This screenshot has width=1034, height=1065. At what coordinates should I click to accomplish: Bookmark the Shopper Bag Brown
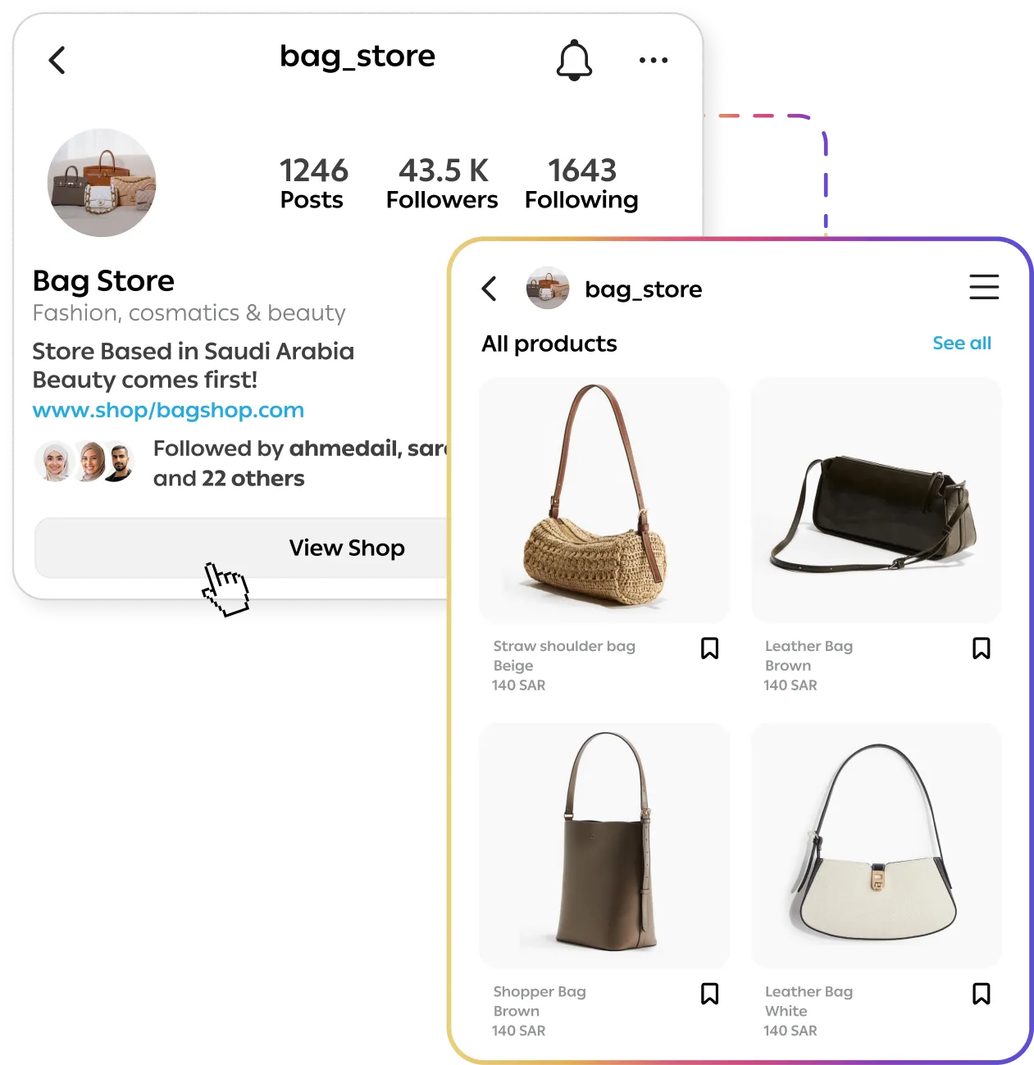[x=710, y=994]
